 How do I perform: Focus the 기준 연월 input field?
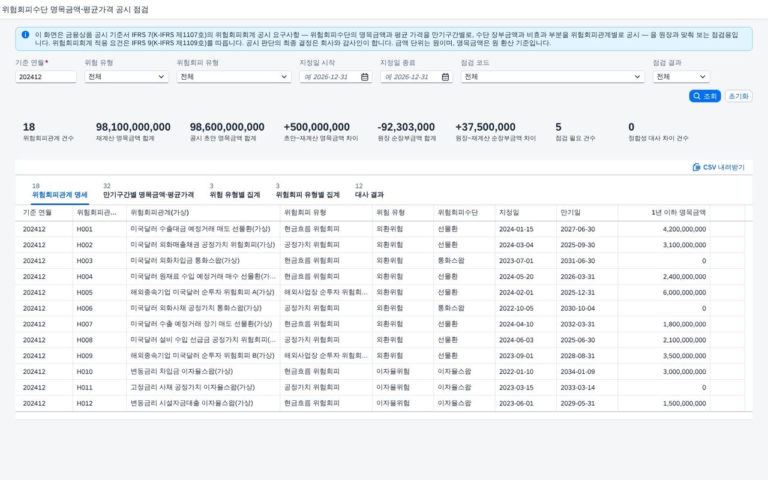(x=46, y=77)
